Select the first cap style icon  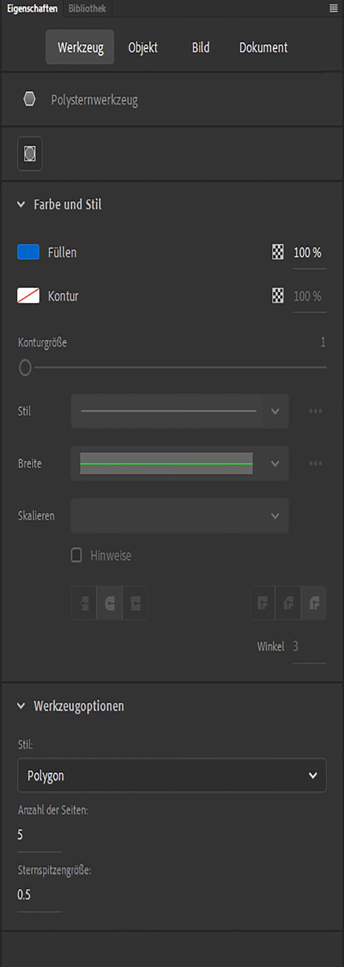coord(84,603)
